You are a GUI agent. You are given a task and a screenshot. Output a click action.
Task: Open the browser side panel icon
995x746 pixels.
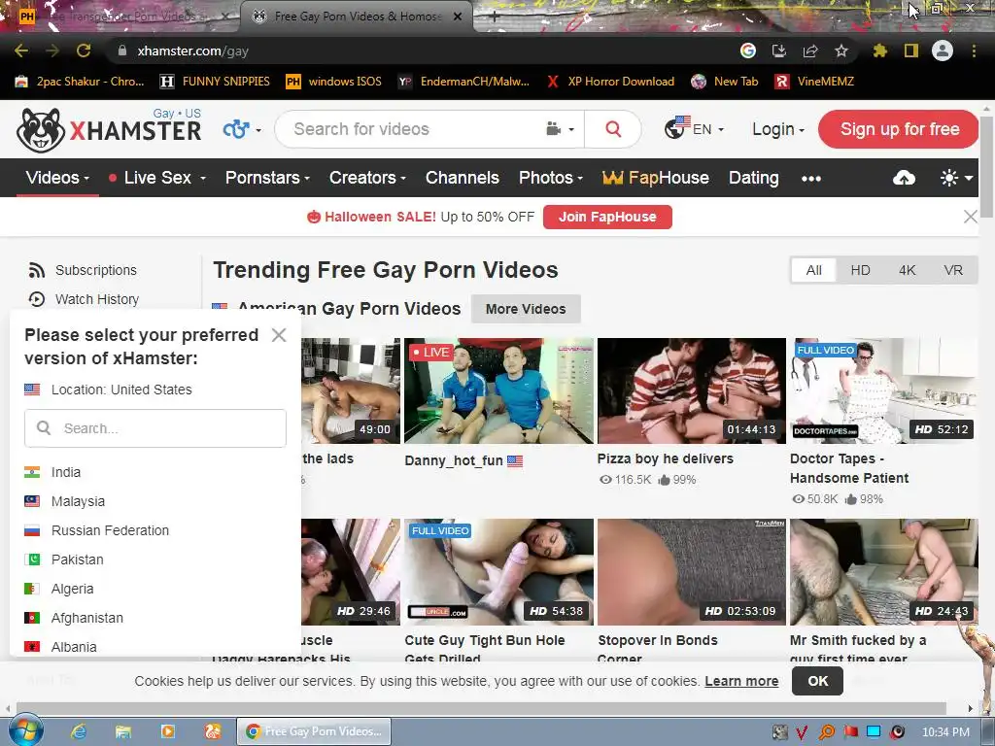click(911, 51)
